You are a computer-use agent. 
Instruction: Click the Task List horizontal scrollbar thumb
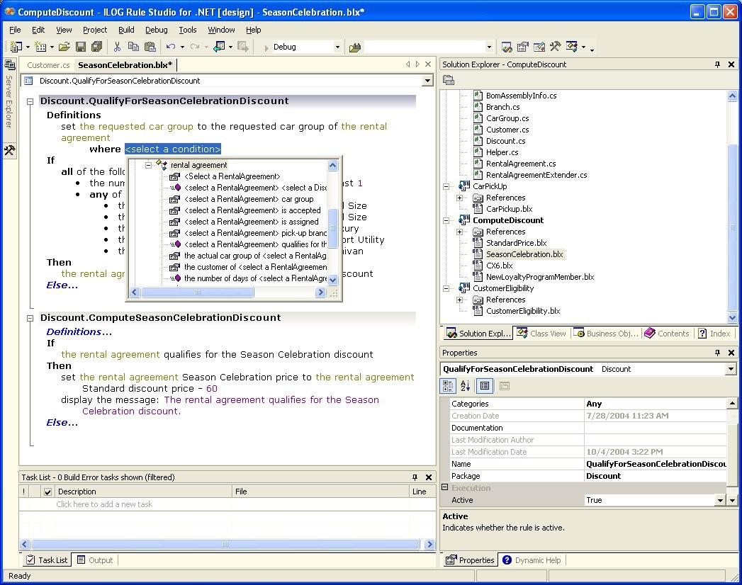pos(225,545)
